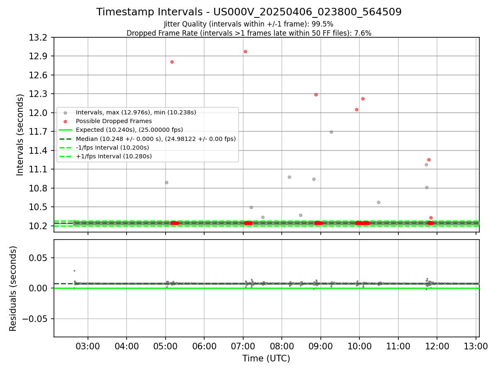This screenshot has height=373, width=498.
Task: Click the legend entry 'Expected (10.240s), (25.00000 fps)'
Action: click(129, 130)
